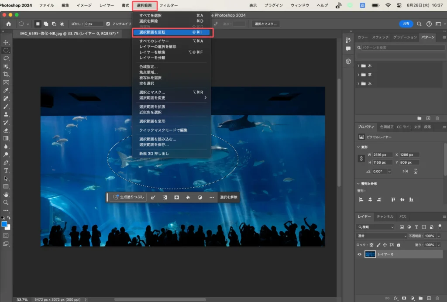Screen dimensions: 447x302
Task: Hide レイヤー 0 with the eye icon
Action: pyautogui.click(x=360, y=254)
